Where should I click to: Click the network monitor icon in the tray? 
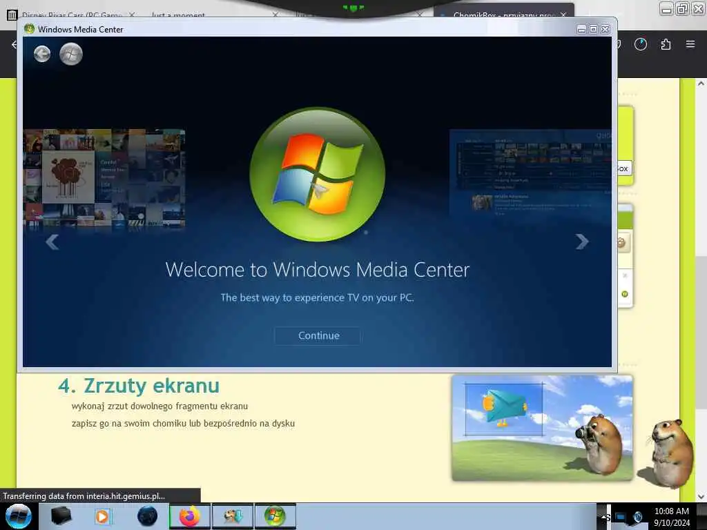(x=621, y=517)
